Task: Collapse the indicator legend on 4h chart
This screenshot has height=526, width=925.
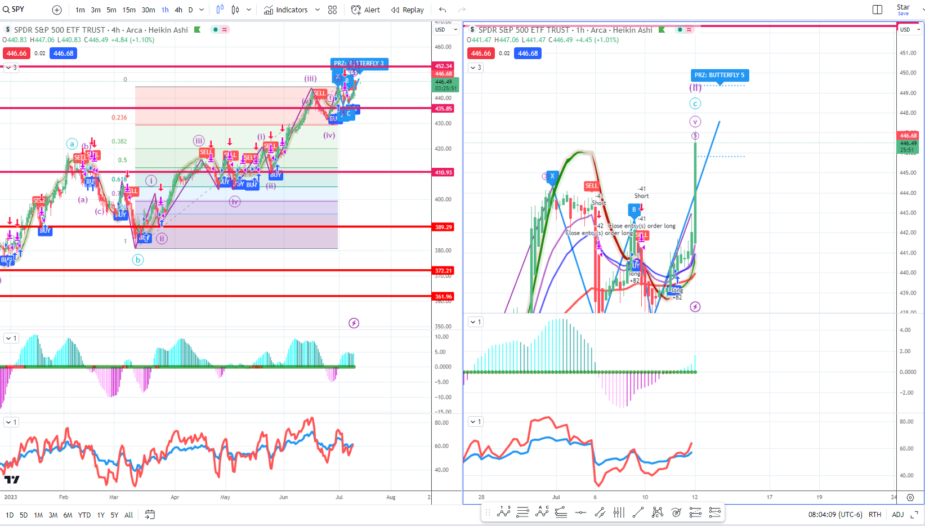Action: 11,68
